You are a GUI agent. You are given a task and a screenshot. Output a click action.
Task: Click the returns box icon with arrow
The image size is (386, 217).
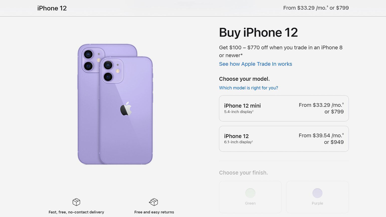[x=154, y=202]
